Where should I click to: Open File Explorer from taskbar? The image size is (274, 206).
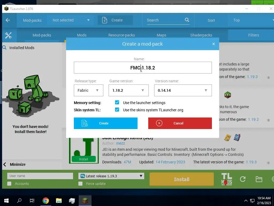pyautogui.click(x=59, y=201)
